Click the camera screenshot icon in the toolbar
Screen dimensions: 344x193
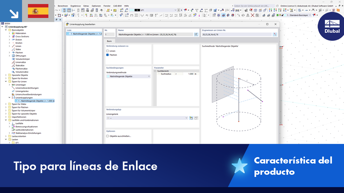[x=257, y=15]
